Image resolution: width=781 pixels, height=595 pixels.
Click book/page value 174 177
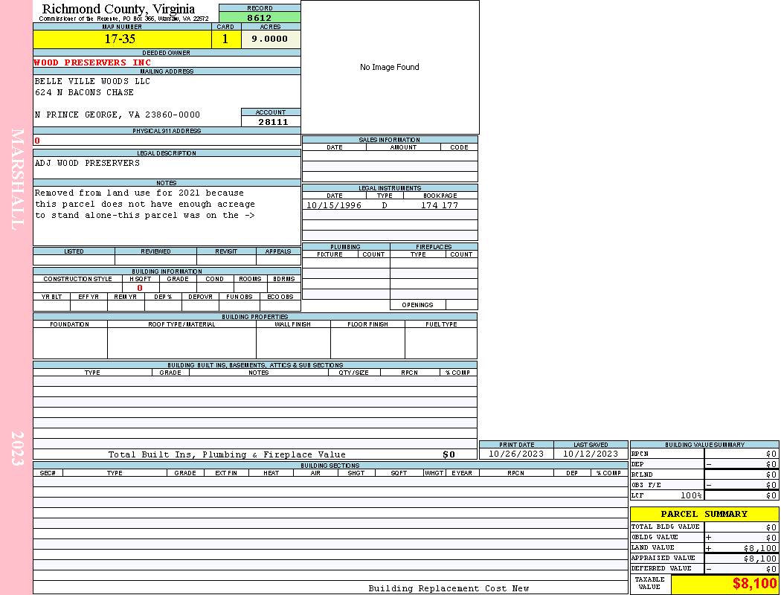pos(440,205)
